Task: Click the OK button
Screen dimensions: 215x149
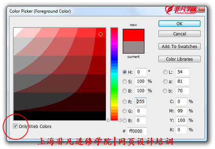Action: point(179,24)
